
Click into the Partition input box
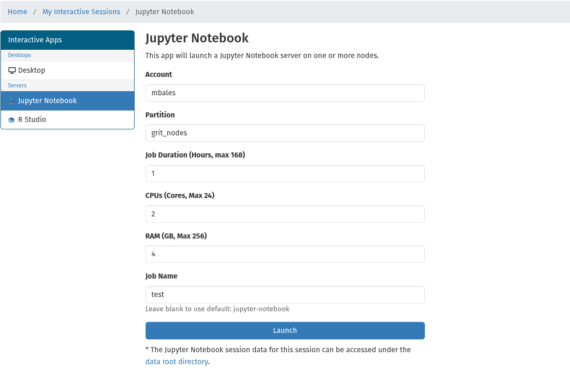[285, 133]
